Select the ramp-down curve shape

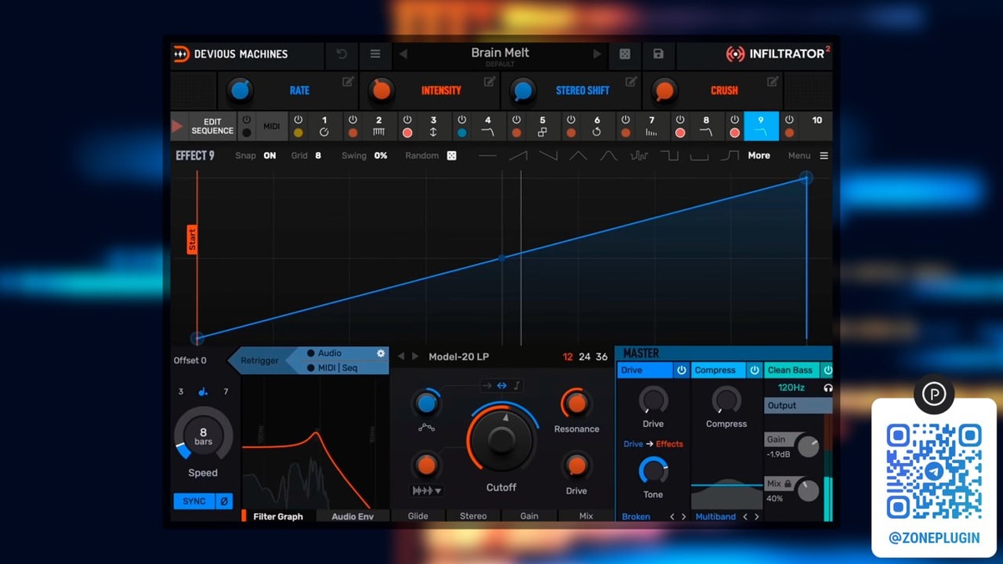(548, 155)
